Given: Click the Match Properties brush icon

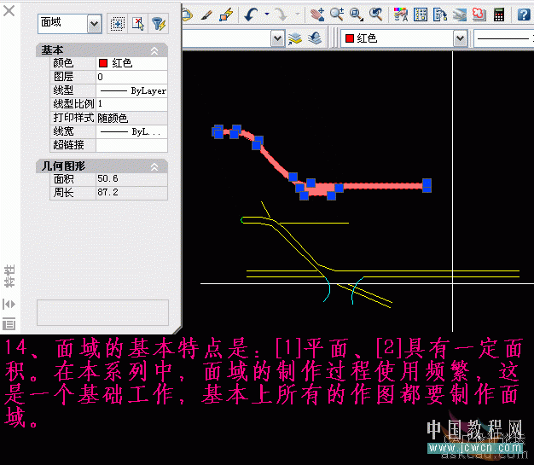Looking at the screenshot, I should 206,15.
